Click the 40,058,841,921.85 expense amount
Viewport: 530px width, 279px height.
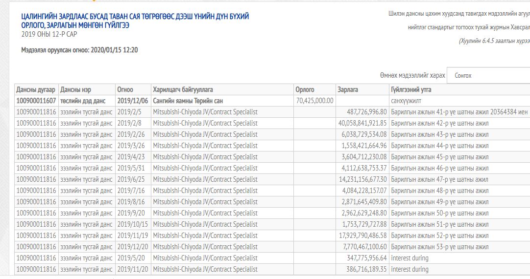[x=362, y=123]
